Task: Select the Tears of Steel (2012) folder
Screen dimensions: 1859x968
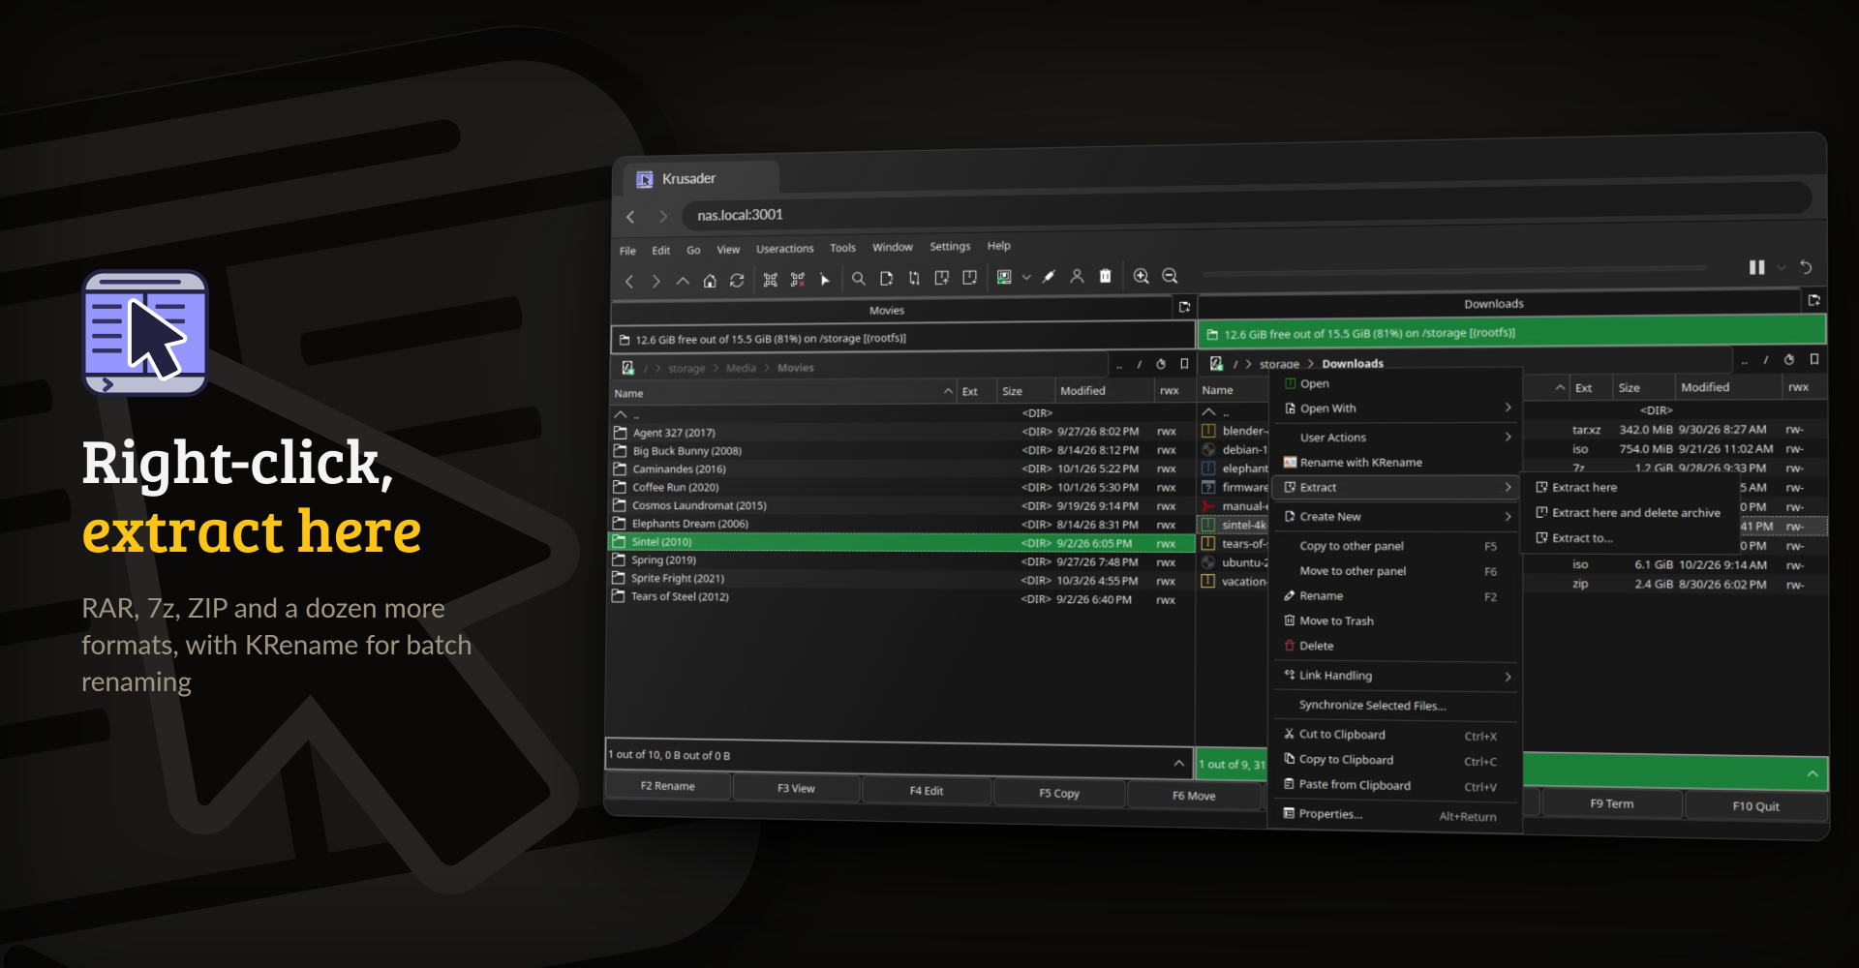Action: pos(900,597)
